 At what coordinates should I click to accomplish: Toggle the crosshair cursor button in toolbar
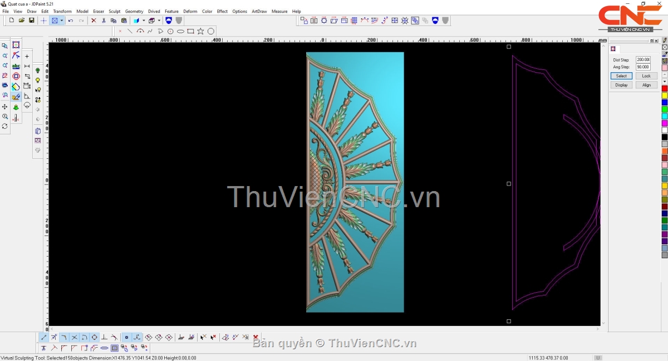click(x=43, y=21)
